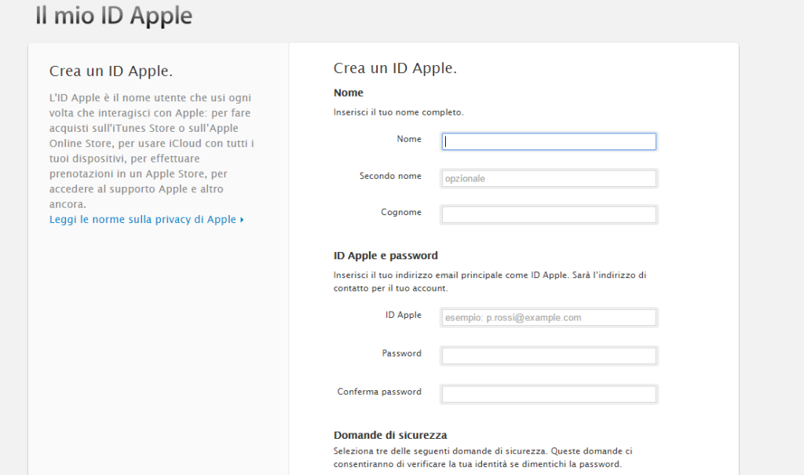Click the Conferma password label
This screenshot has height=475, width=804.
coord(379,391)
